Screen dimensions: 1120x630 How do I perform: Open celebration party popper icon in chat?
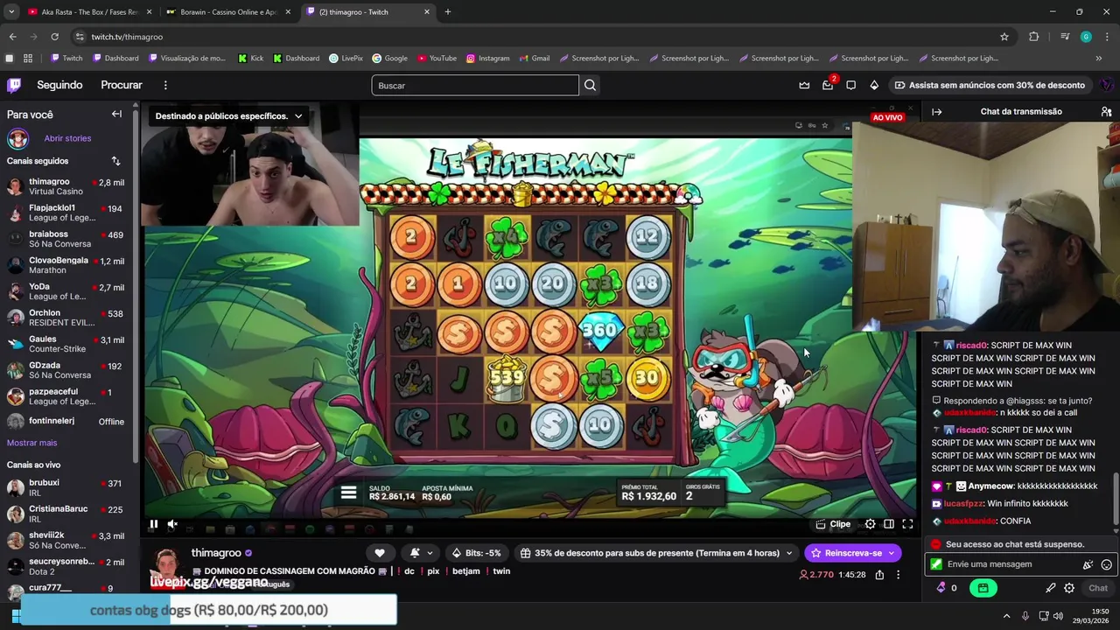tap(1088, 564)
